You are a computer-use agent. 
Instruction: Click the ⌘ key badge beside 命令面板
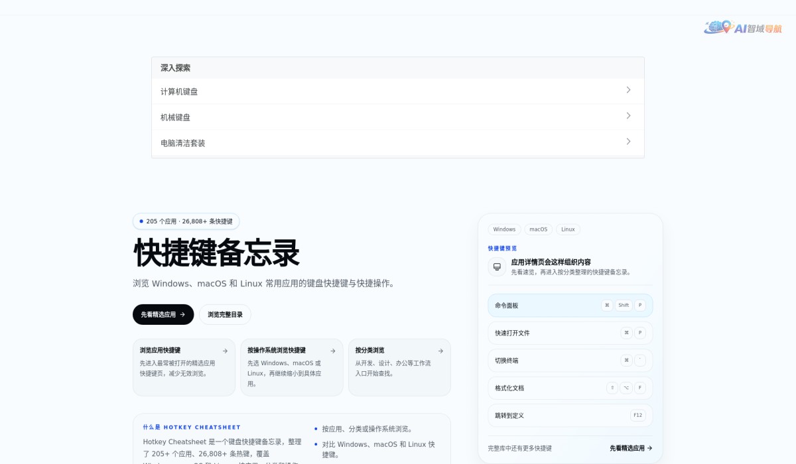[x=607, y=305]
